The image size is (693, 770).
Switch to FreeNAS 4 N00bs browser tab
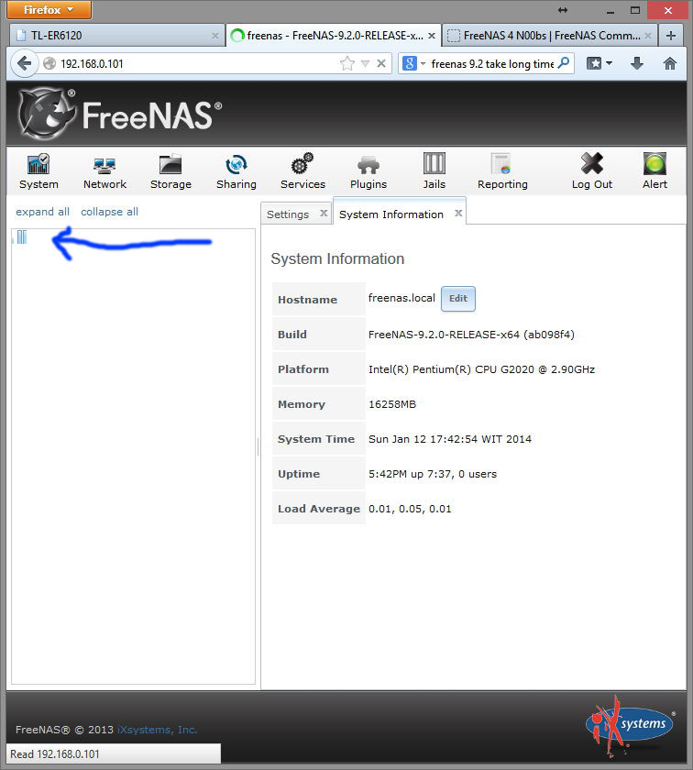tap(550, 36)
